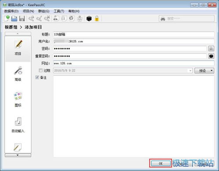219x171 pixels.
Task: Generate password via dice button beside 重复密码
Action: tap(211, 56)
